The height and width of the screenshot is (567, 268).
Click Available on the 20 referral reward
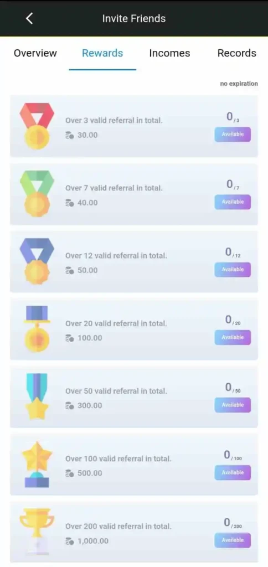point(233,337)
